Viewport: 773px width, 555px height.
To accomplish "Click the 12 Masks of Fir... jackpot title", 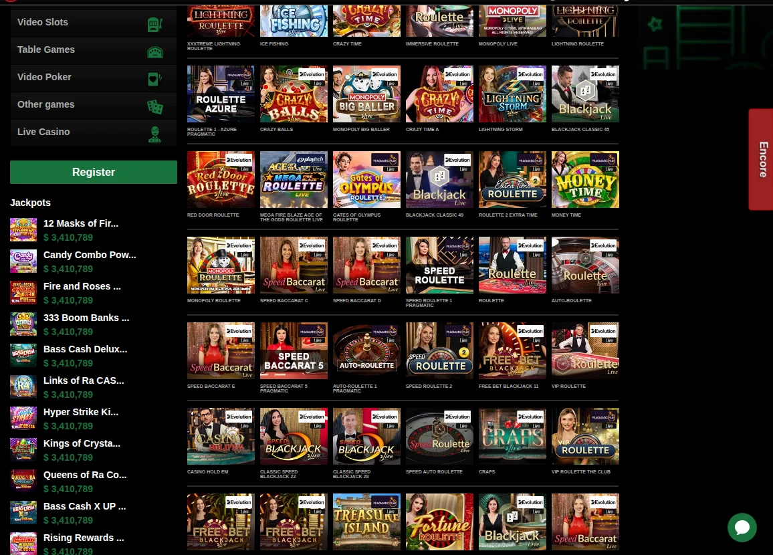I will click(x=81, y=223).
